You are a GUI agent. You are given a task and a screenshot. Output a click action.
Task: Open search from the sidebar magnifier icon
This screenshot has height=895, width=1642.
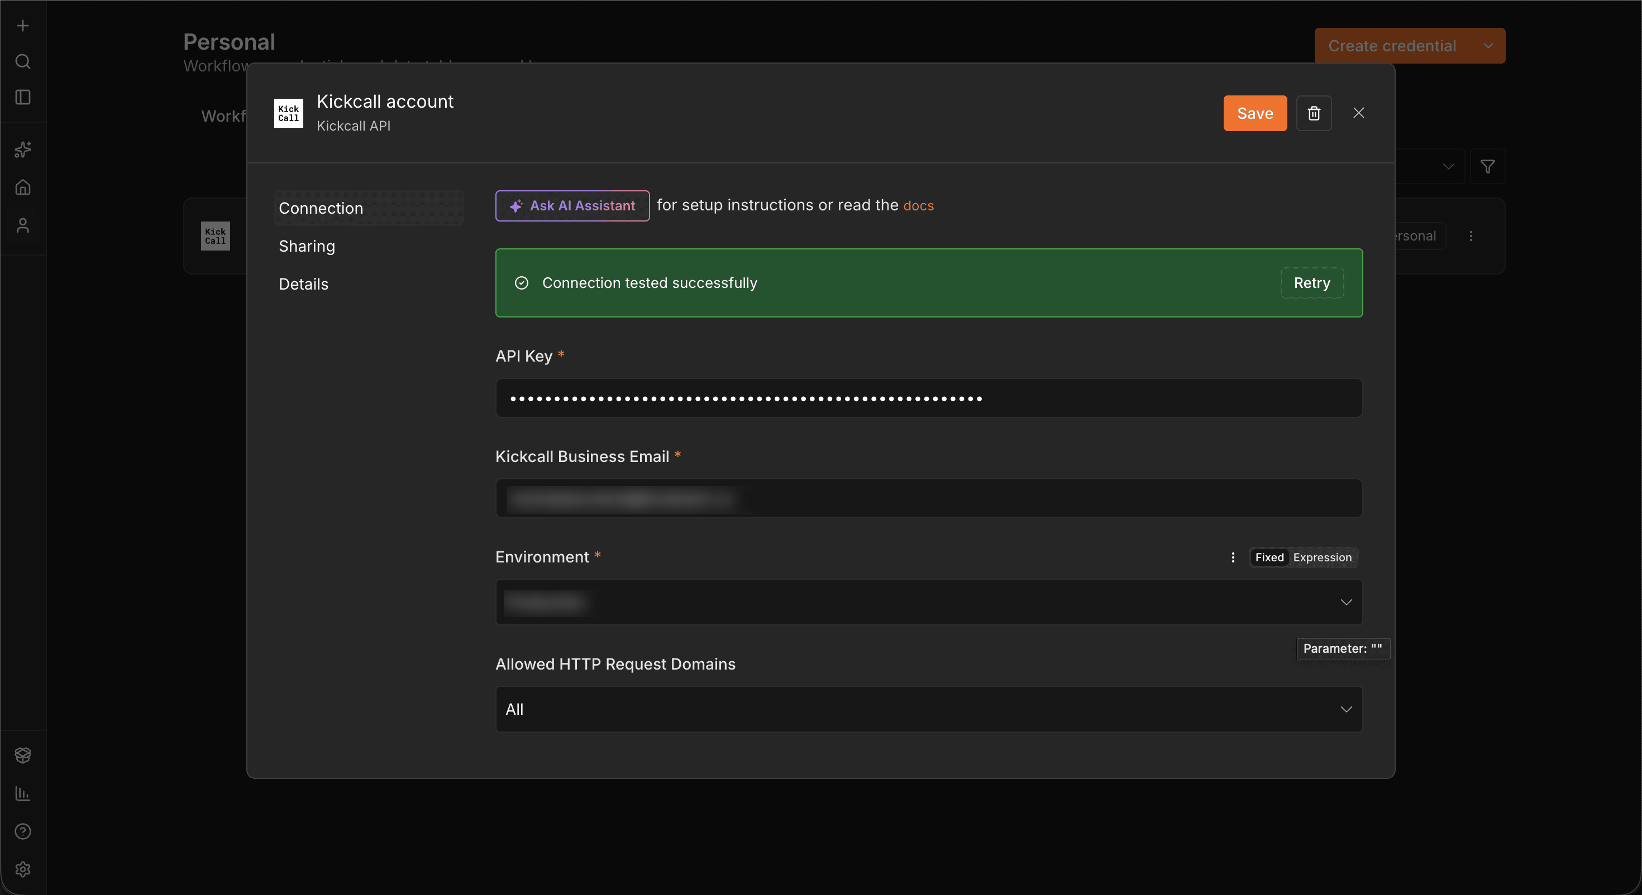[23, 62]
